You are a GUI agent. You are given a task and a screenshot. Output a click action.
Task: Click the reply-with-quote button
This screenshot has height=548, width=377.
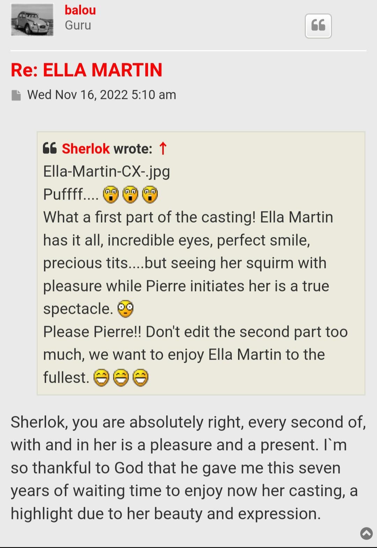coord(318,26)
